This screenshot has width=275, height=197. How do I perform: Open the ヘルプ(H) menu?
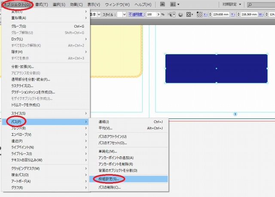(x=143, y=4)
